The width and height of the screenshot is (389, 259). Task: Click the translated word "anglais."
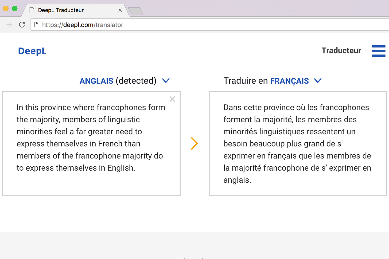click(x=237, y=180)
